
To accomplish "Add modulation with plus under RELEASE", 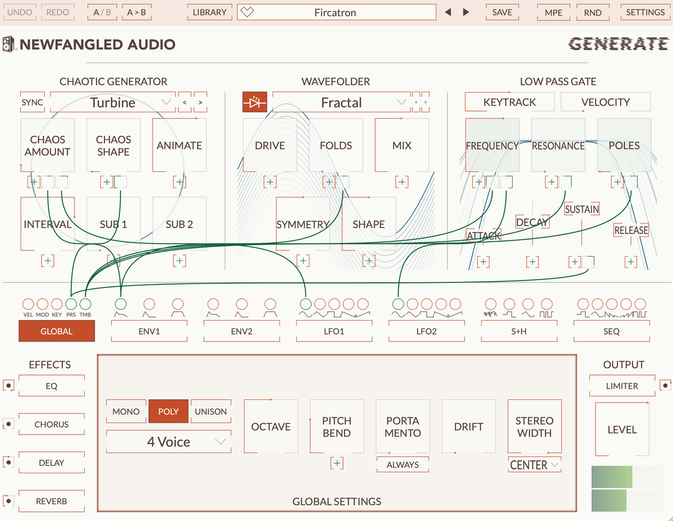I will pos(631,262).
